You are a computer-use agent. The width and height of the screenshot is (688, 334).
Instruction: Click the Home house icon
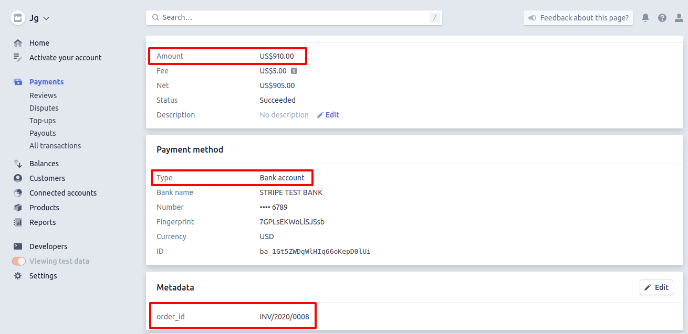click(x=18, y=43)
